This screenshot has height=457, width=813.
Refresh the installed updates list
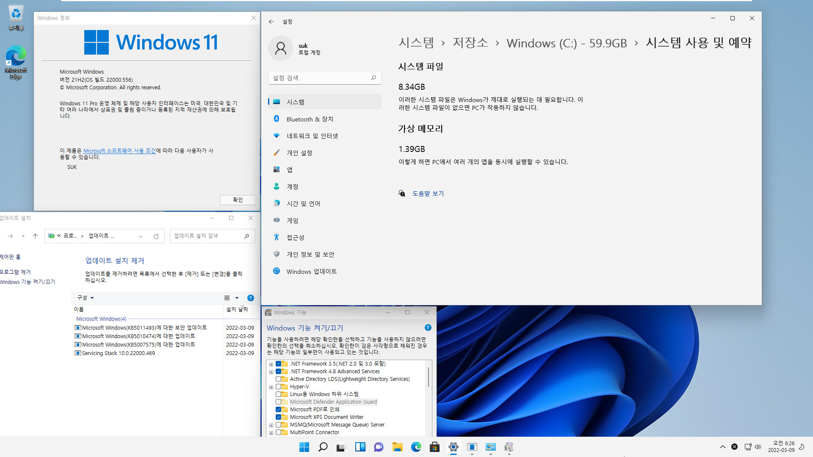156,237
